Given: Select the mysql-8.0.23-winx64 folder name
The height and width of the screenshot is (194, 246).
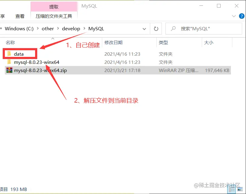Looking at the screenshot, I should tap(37, 62).
